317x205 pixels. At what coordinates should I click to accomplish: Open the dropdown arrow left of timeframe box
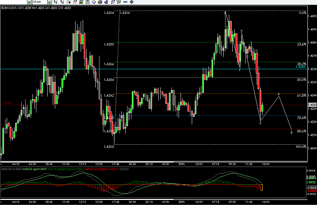pyautogui.click(x=29, y=2)
